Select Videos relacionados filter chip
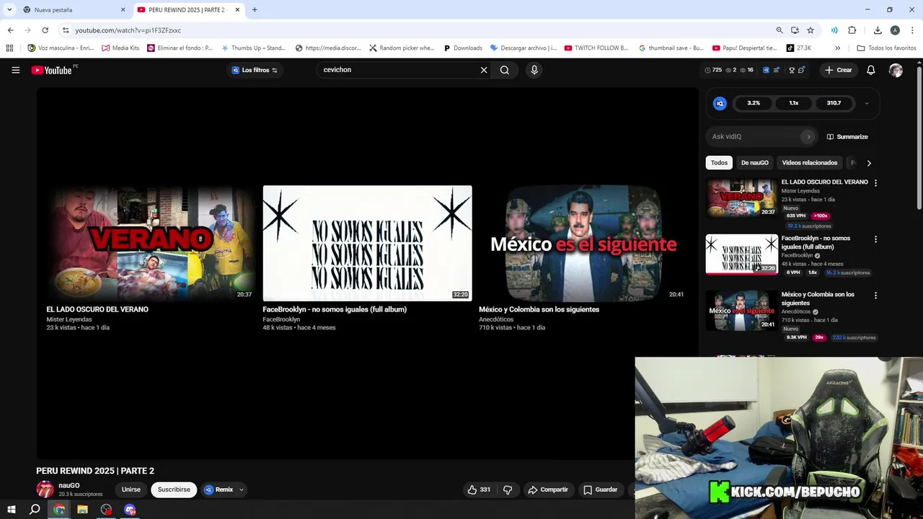Viewport: 923px width, 519px height. click(x=810, y=163)
